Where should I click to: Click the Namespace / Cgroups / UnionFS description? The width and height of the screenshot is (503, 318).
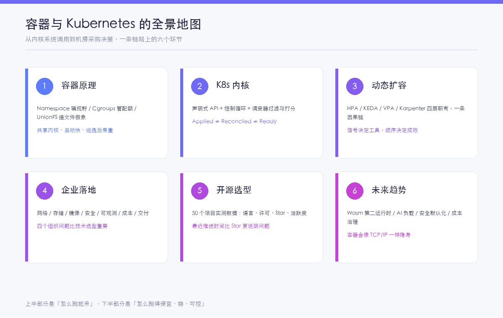tap(87, 113)
